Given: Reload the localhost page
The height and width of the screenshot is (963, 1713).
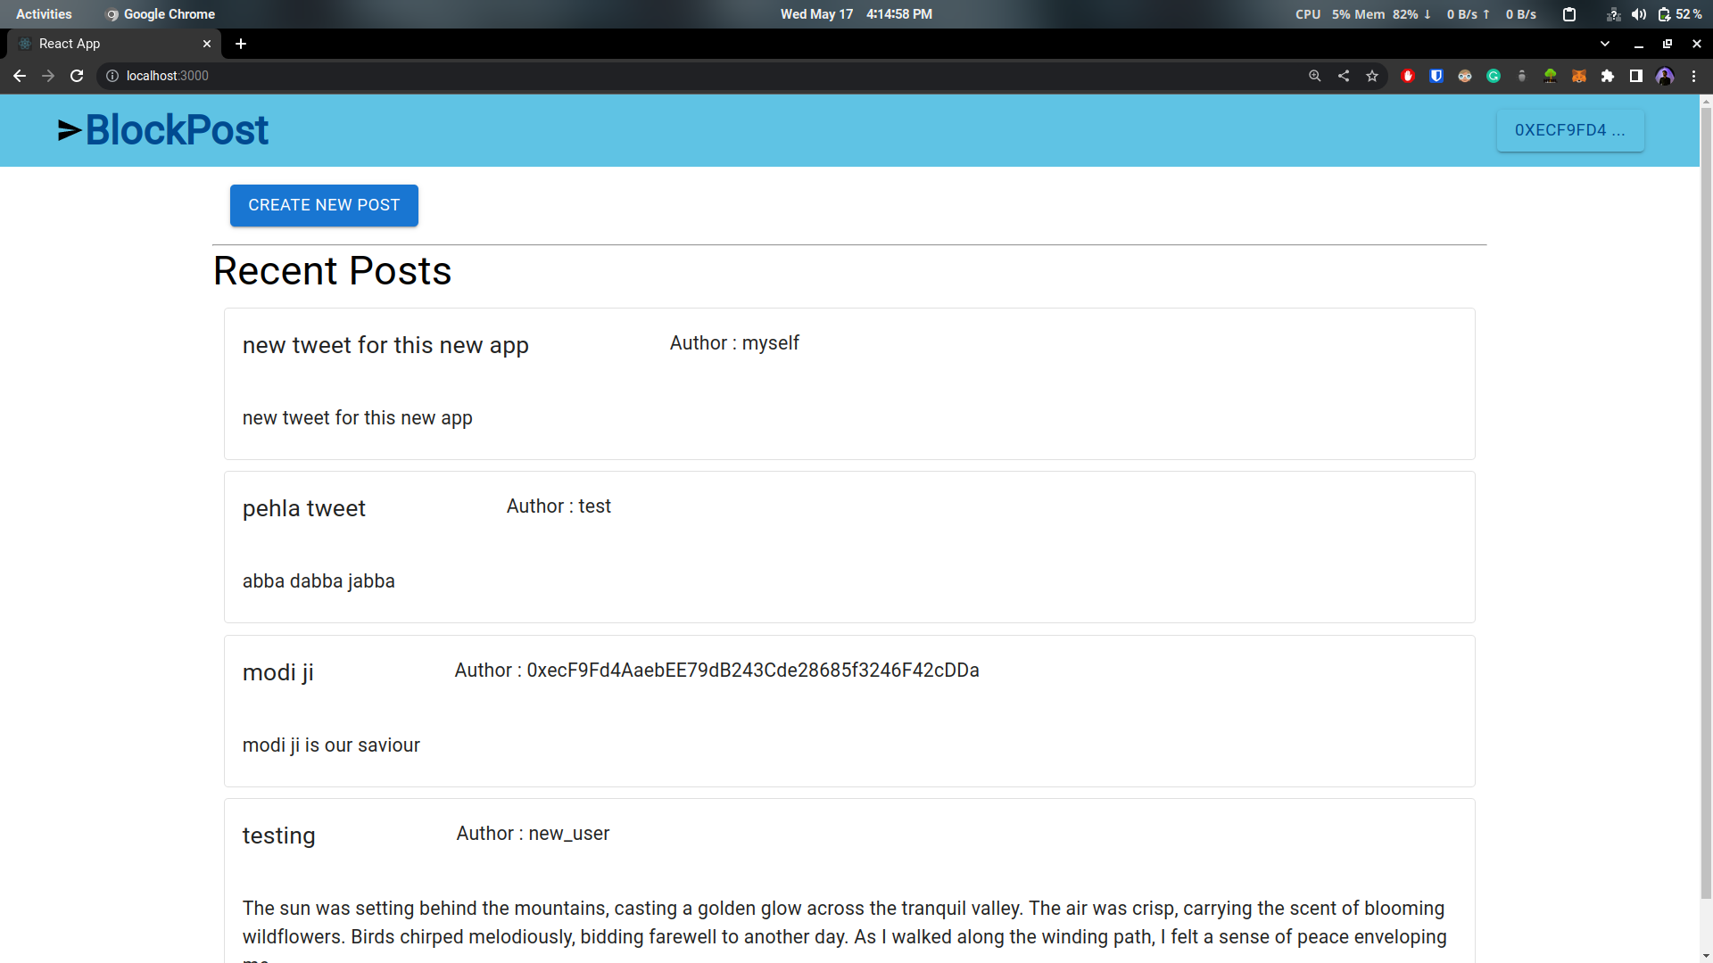Looking at the screenshot, I should 77,77.
